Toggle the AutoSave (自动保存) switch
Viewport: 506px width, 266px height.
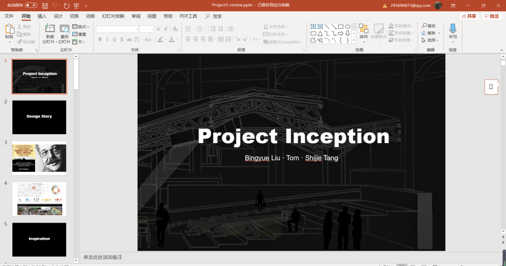(31, 5)
